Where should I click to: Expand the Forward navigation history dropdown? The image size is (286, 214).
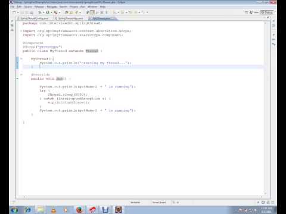point(147,12)
